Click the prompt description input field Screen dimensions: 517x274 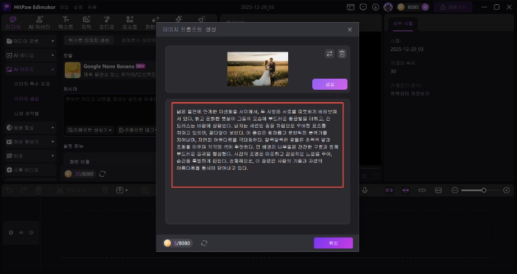tap(110, 109)
